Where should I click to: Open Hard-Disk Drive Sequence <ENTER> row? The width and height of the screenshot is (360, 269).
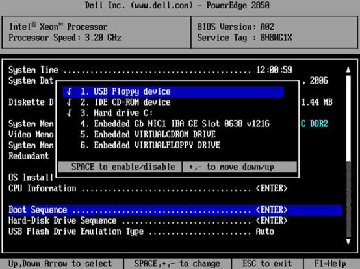(x=148, y=220)
